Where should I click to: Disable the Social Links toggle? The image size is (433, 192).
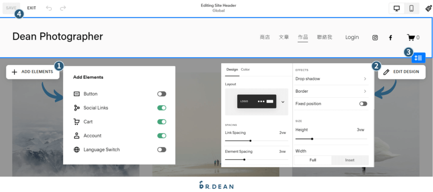pyautogui.click(x=162, y=108)
